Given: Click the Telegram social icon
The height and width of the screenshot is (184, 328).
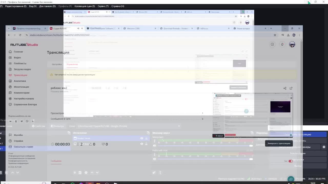Looking at the screenshot, I should (x=22, y=121).
